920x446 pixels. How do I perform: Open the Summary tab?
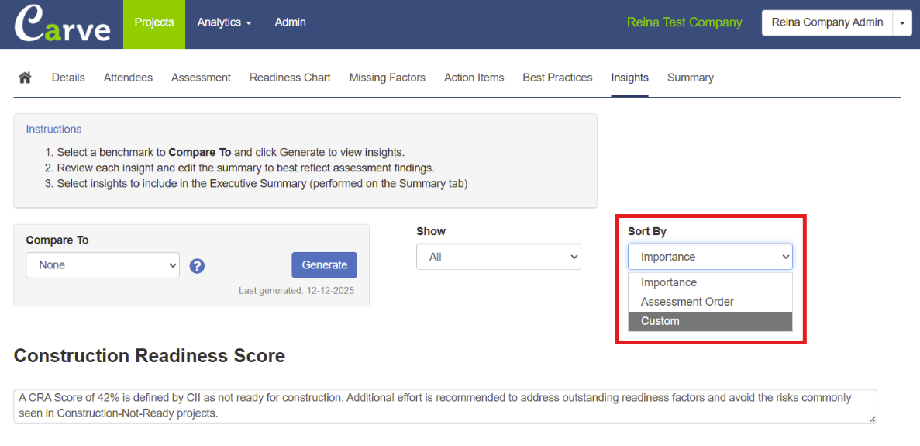click(x=690, y=78)
